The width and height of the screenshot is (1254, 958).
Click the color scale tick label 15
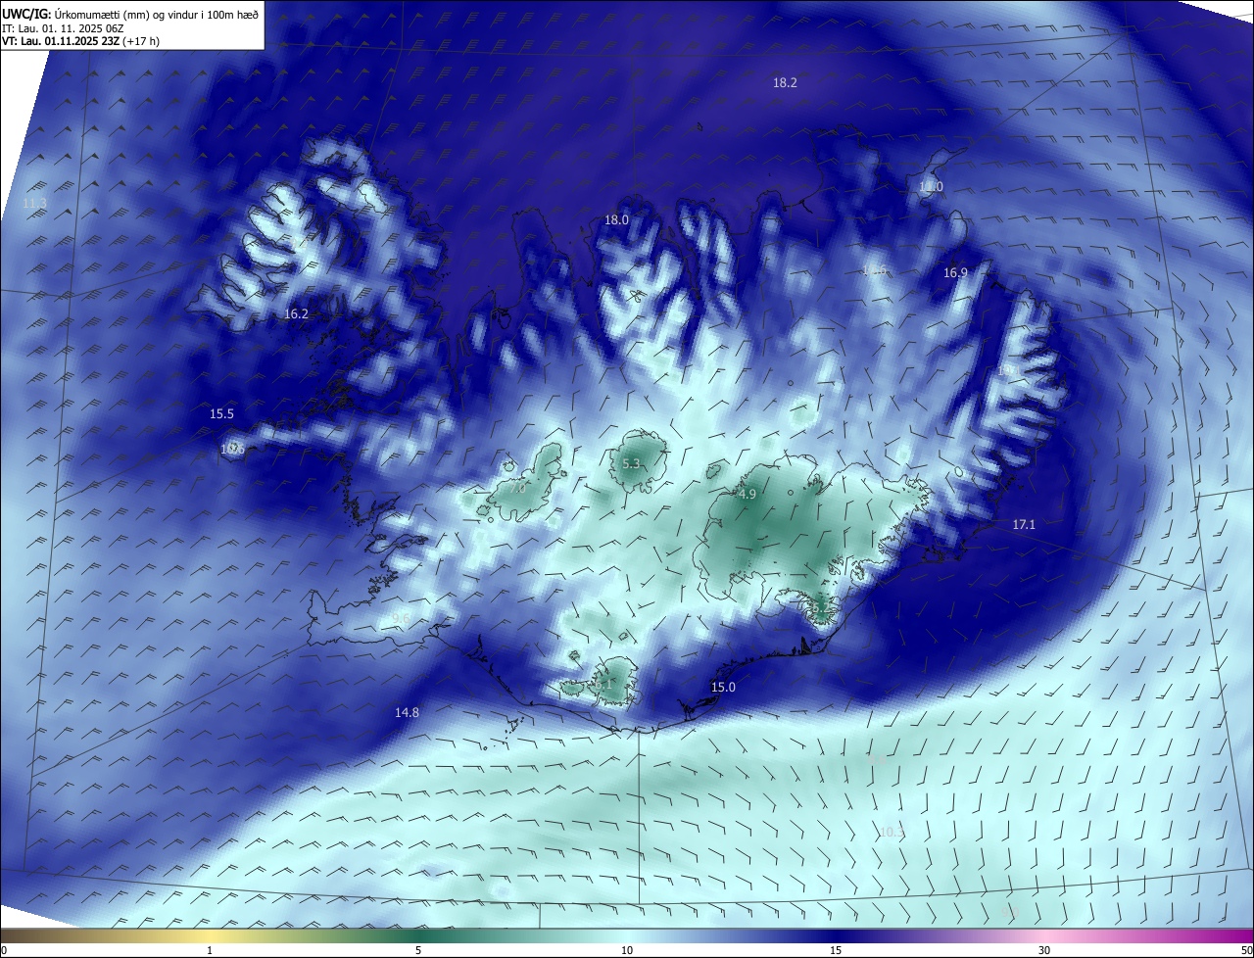click(836, 950)
